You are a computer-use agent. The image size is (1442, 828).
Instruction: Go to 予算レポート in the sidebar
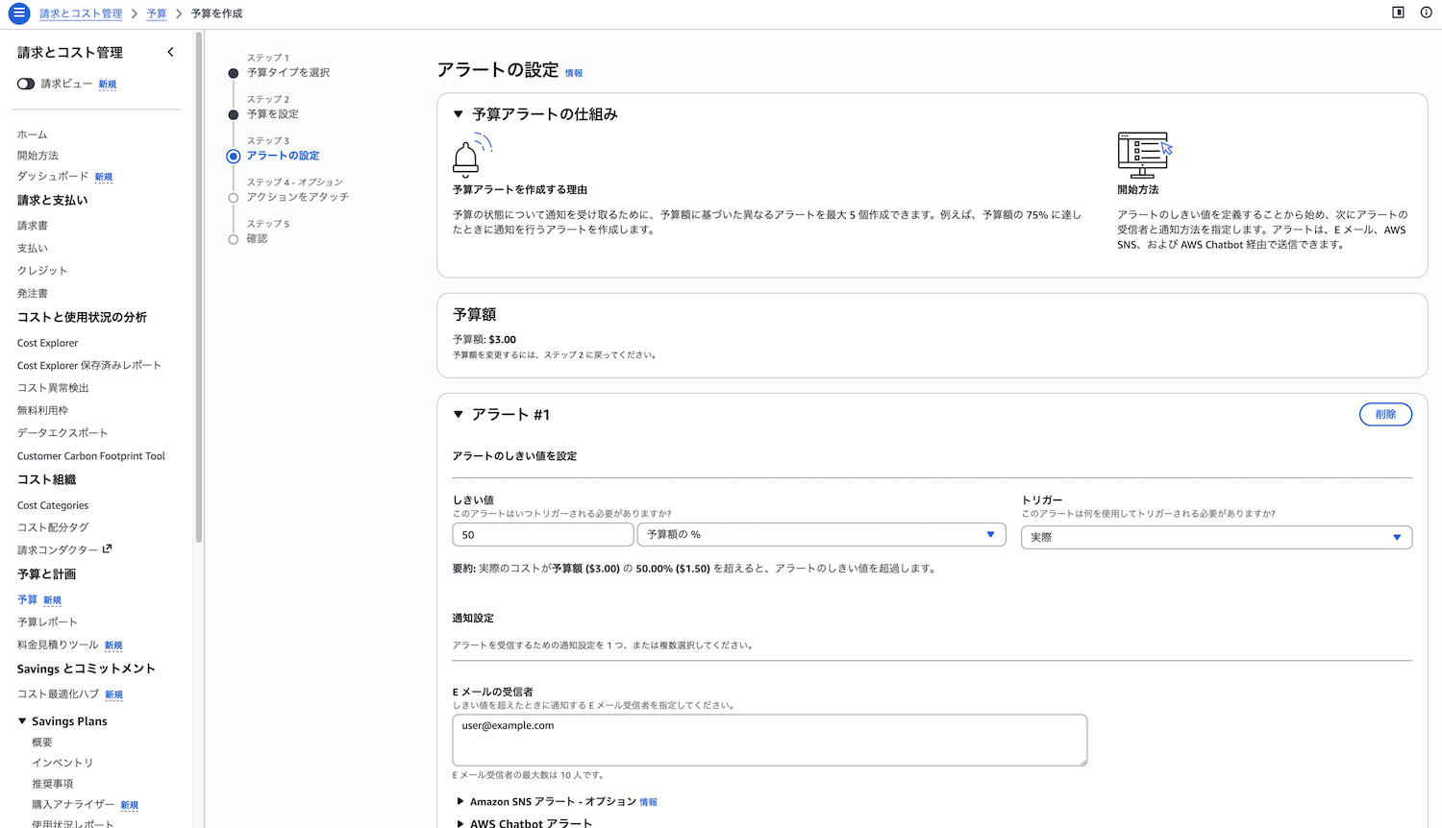[47, 622]
